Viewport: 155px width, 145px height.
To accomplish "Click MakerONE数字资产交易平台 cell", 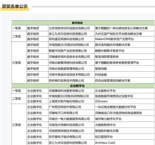I will [x=125, y=39].
